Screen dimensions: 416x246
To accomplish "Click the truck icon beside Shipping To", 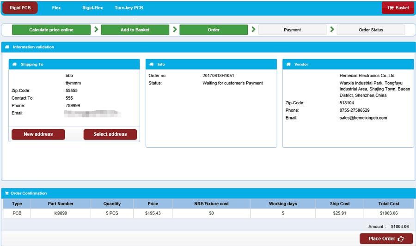I will point(15,64).
